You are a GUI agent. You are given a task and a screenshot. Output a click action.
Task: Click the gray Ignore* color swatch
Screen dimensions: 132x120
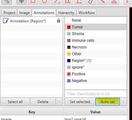[x=69, y=67]
